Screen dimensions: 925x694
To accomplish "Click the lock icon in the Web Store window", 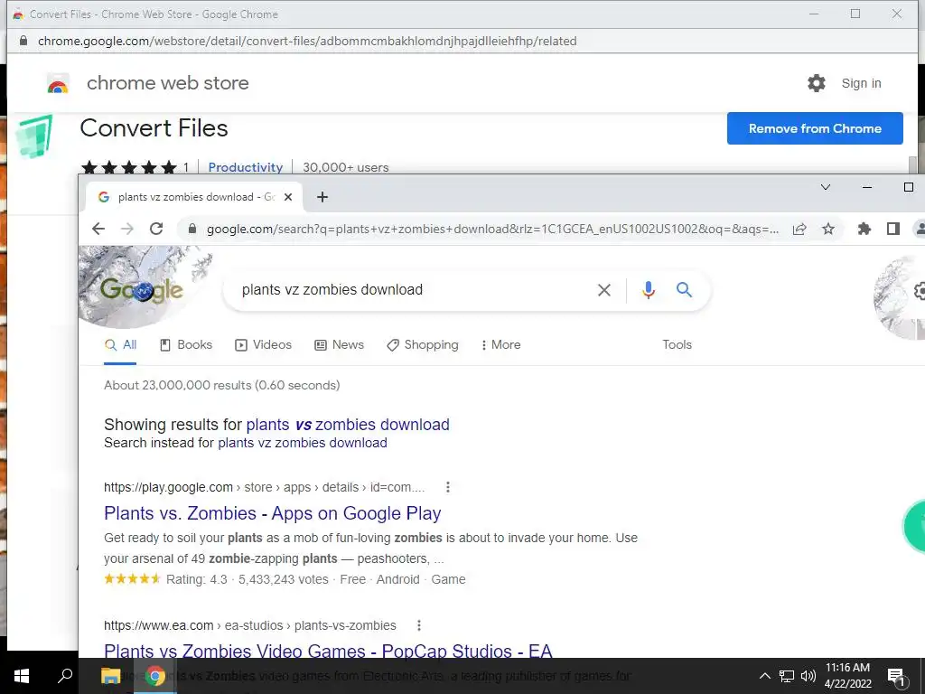I will click(x=23, y=41).
